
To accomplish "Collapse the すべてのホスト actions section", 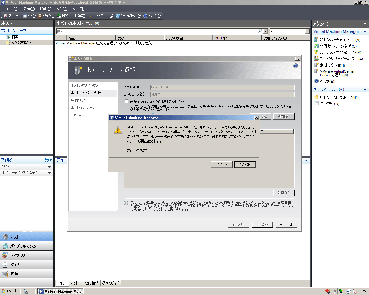I will tap(365, 89).
